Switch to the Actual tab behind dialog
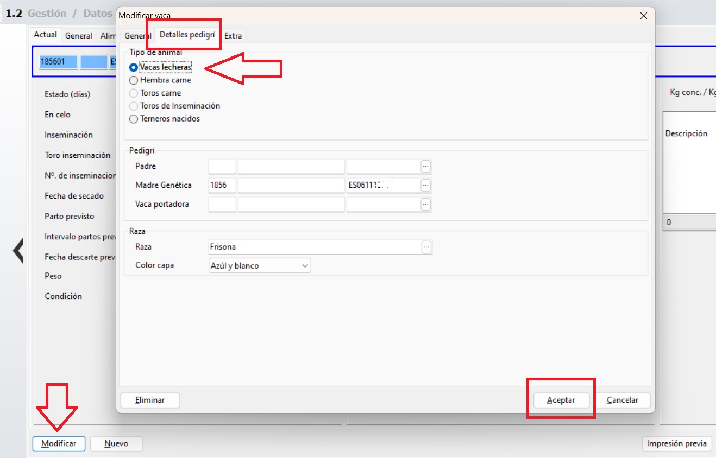This screenshot has height=458, width=716. [x=46, y=35]
